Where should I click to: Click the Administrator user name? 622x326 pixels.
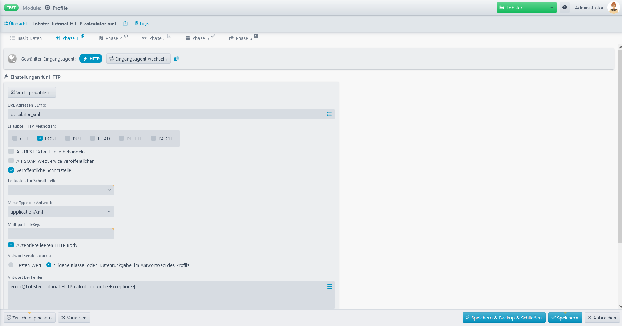click(x=589, y=8)
